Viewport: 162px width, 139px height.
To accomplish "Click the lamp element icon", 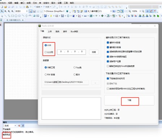I will pyautogui.click(x=51, y=16).
